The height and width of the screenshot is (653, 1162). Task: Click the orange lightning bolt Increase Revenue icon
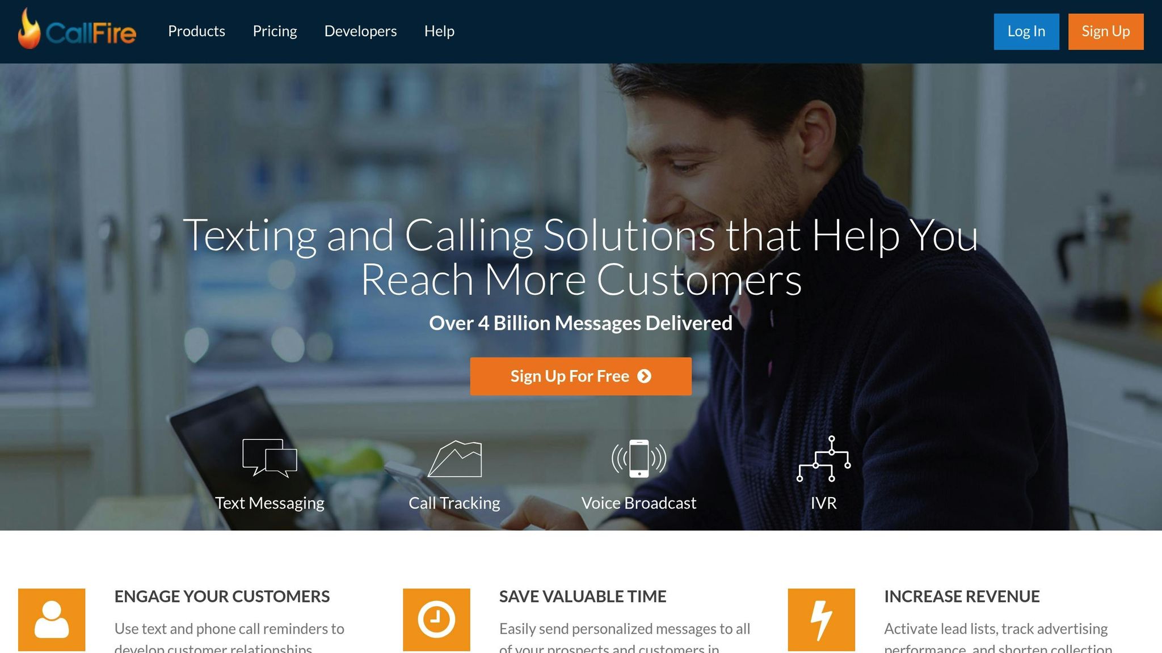[821, 620]
